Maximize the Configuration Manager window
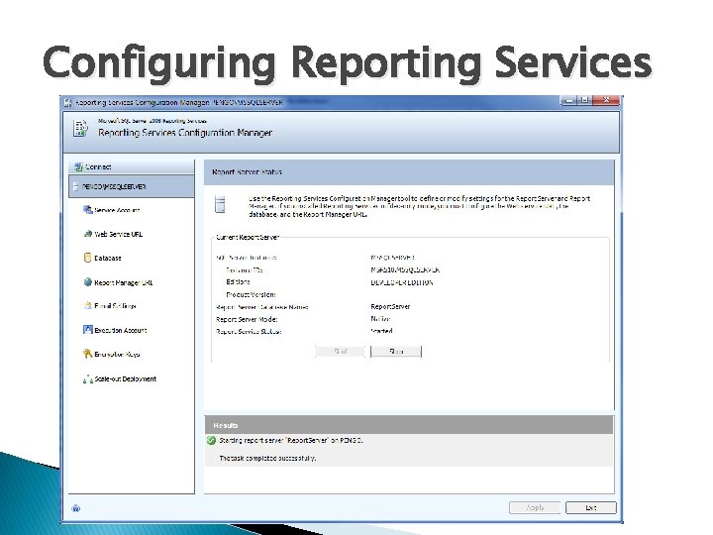This screenshot has height=535, width=713. [585, 100]
